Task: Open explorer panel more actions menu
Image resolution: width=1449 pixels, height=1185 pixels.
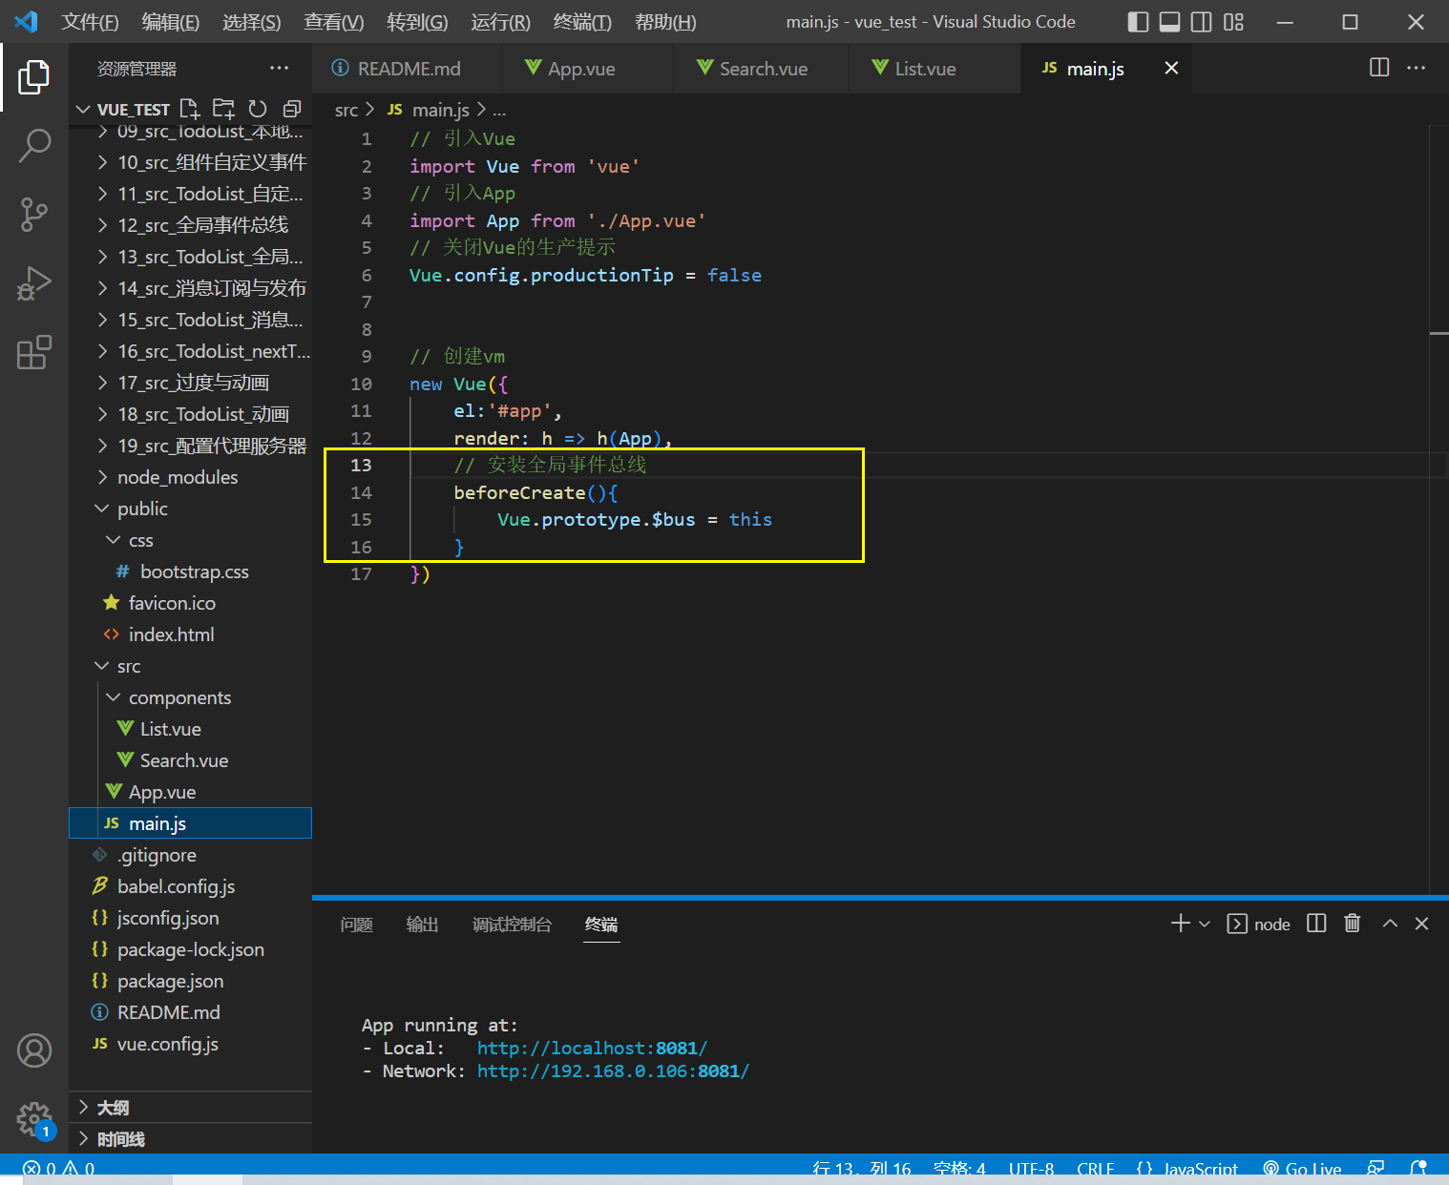Action: pos(279,68)
